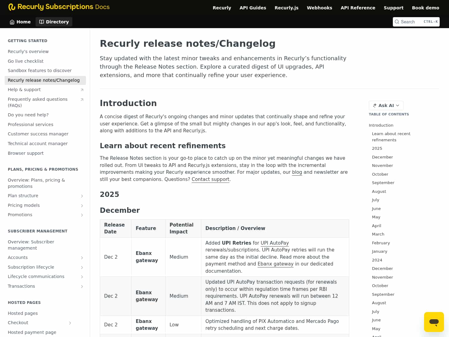
Task: Click the Recurly logo icon
Action: [12, 7]
